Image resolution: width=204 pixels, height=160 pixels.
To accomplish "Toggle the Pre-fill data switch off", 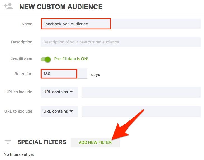I will tap(46, 59).
